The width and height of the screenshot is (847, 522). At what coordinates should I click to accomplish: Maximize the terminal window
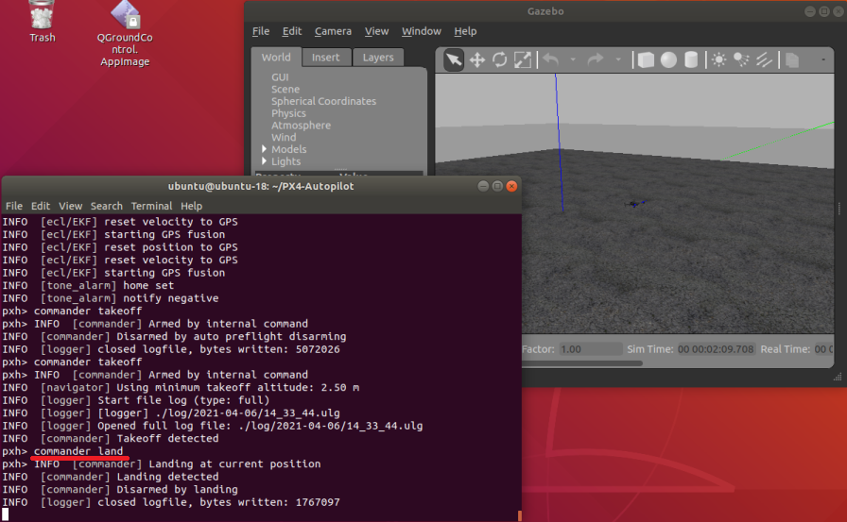coord(497,186)
